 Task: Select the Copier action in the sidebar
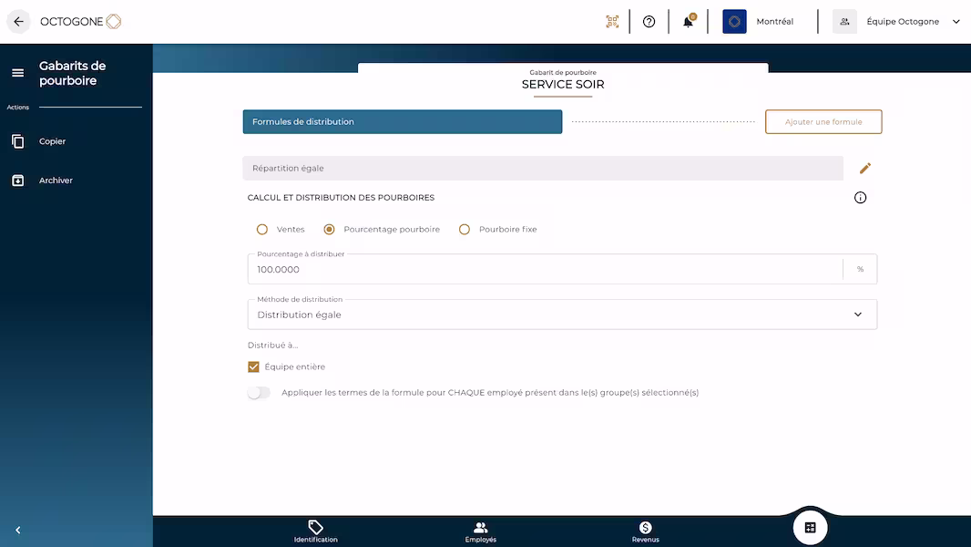(x=53, y=140)
